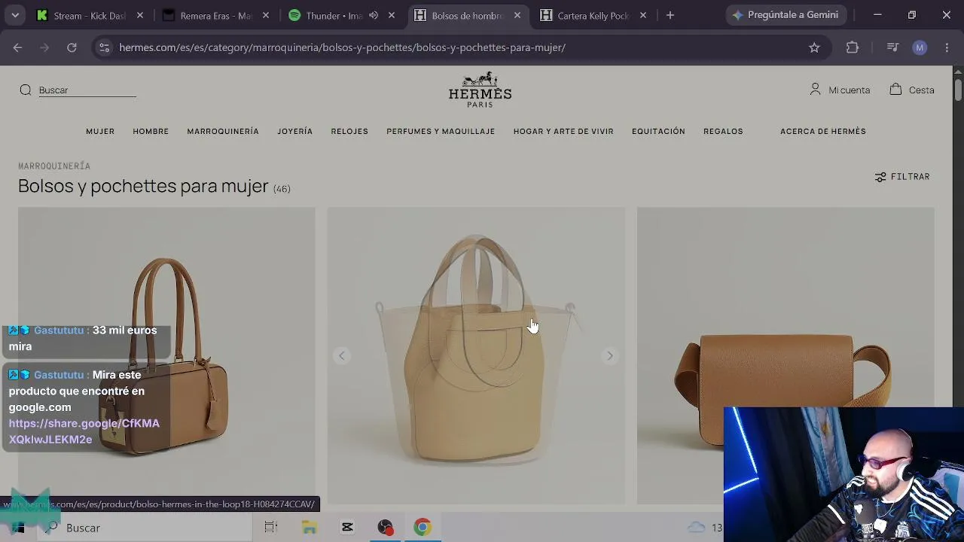Bookmark this page with the star icon

[x=814, y=47]
